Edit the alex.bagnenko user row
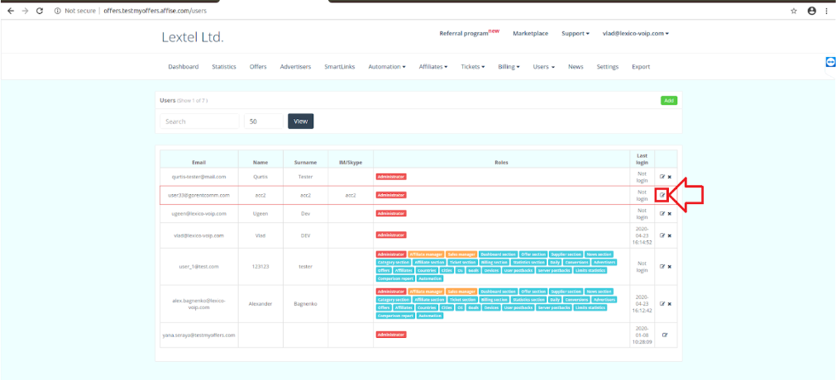 [662, 303]
